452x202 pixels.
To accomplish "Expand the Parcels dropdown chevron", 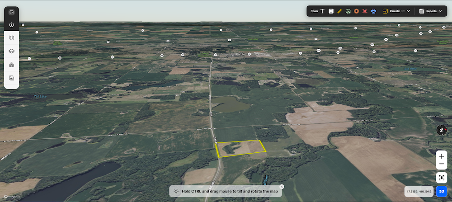I will (409, 11).
